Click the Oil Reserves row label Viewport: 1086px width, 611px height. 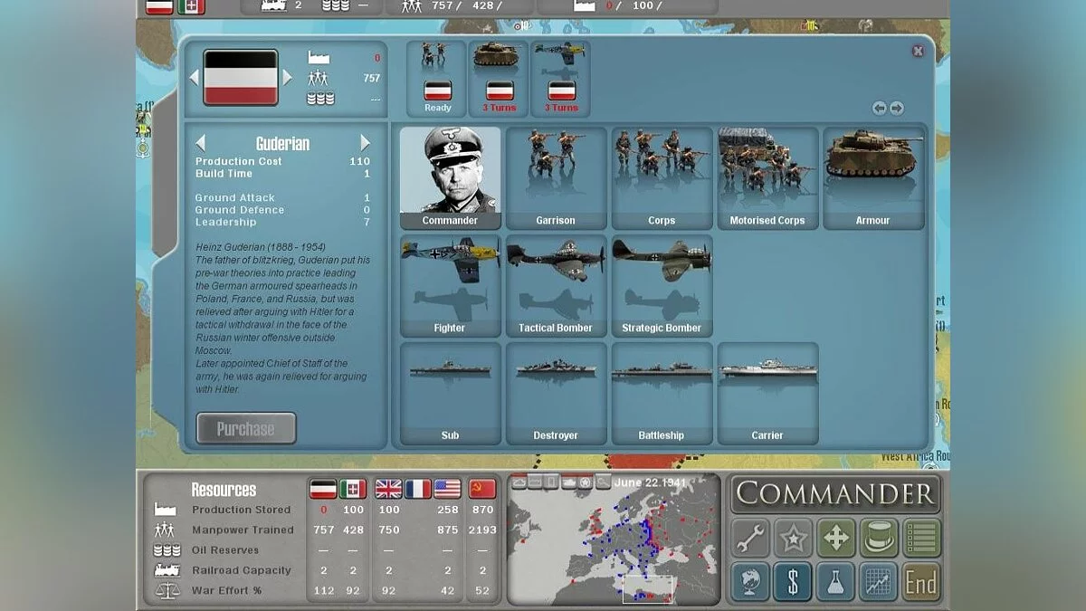(225, 550)
